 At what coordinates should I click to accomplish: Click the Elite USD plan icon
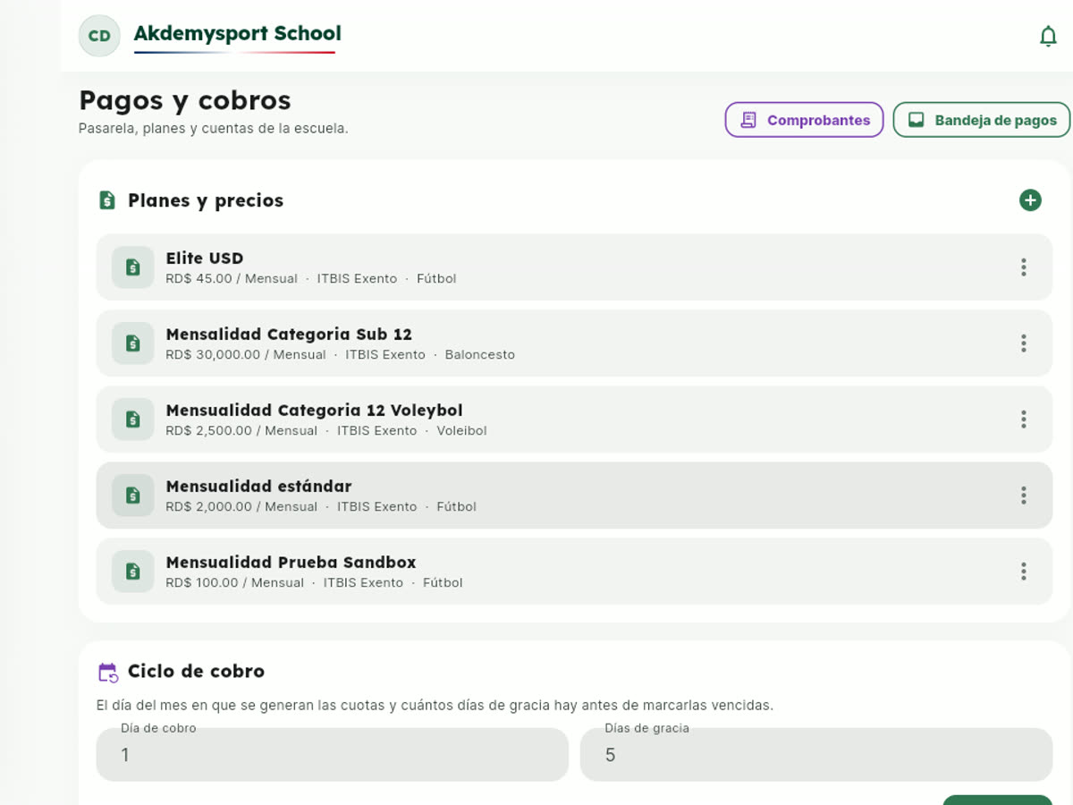133,267
